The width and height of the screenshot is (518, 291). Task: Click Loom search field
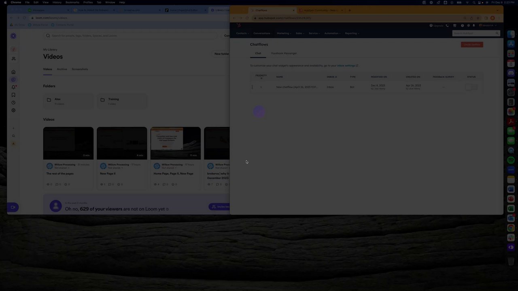(131, 36)
